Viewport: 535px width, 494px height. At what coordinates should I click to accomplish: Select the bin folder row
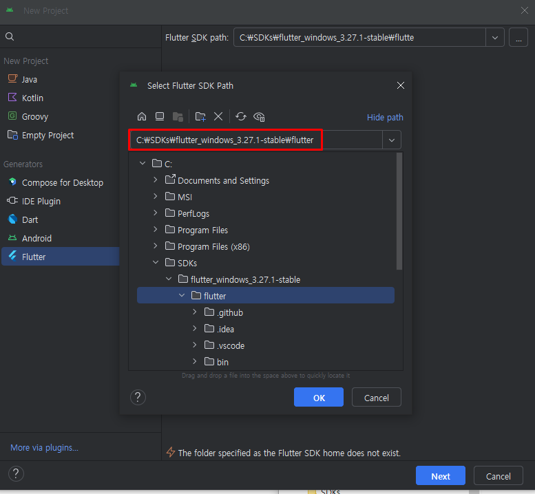point(266,362)
